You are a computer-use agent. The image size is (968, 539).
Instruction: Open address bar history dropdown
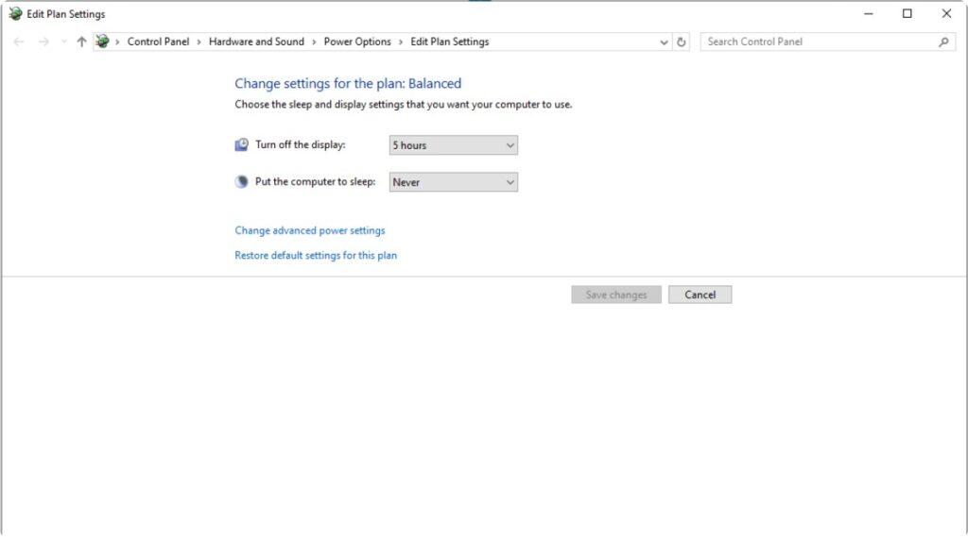(x=664, y=42)
